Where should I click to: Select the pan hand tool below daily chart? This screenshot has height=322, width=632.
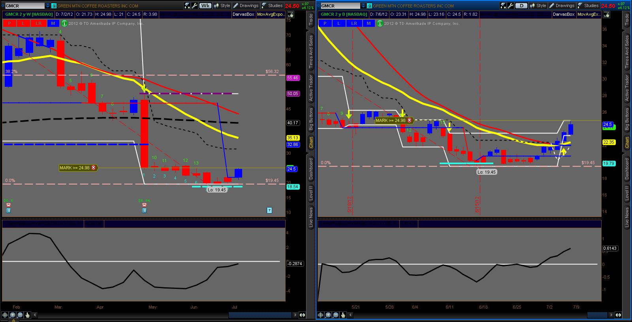(x=344, y=315)
